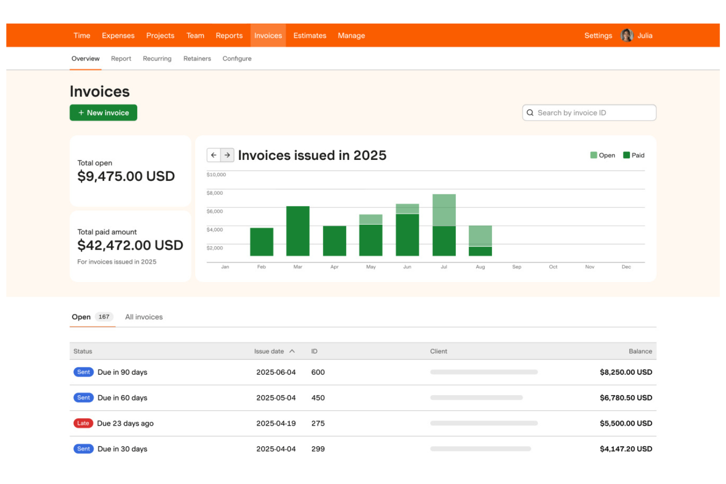Switch to the All invoices tab

[143, 316]
